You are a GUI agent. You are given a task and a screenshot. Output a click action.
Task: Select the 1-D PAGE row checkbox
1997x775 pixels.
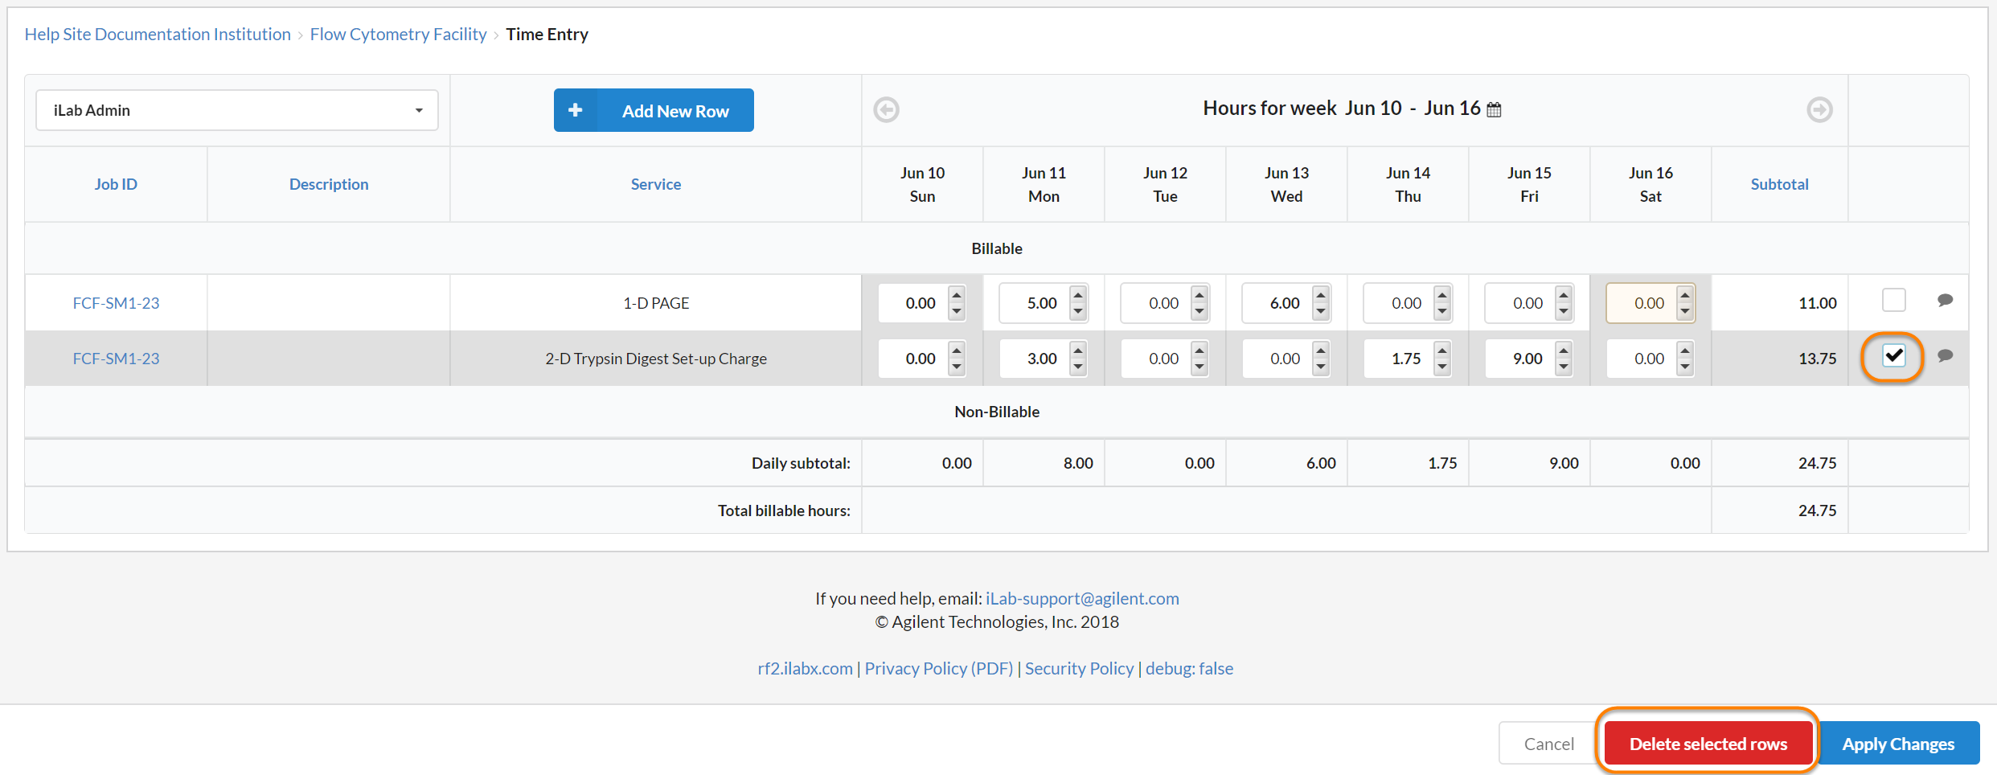pos(1893,301)
